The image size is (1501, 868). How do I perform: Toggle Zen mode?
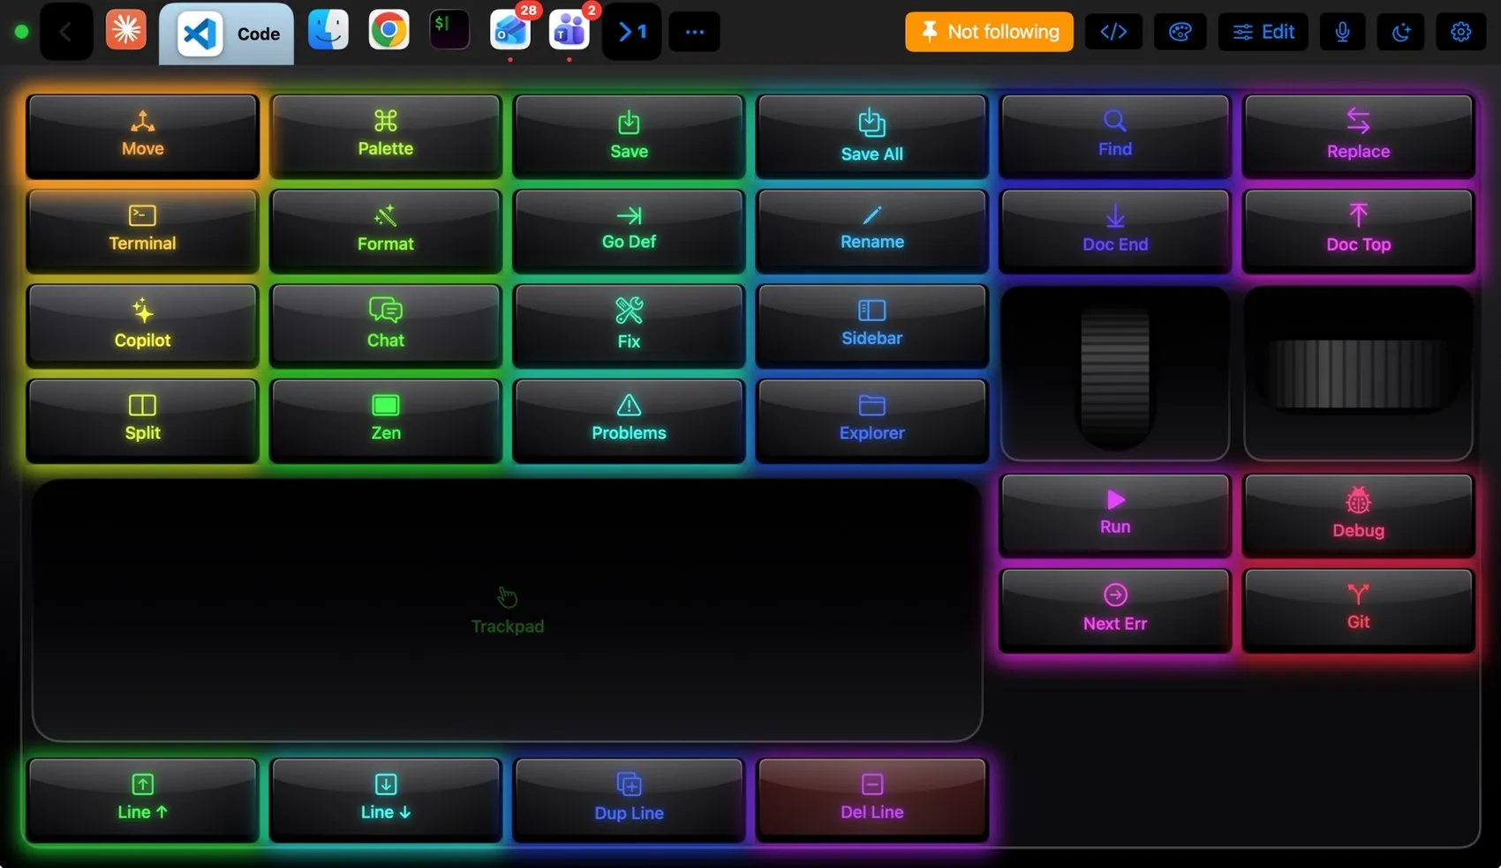(x=386, y=420)
